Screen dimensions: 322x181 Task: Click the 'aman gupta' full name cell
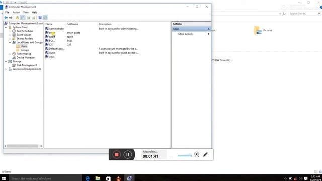(73, 33)
